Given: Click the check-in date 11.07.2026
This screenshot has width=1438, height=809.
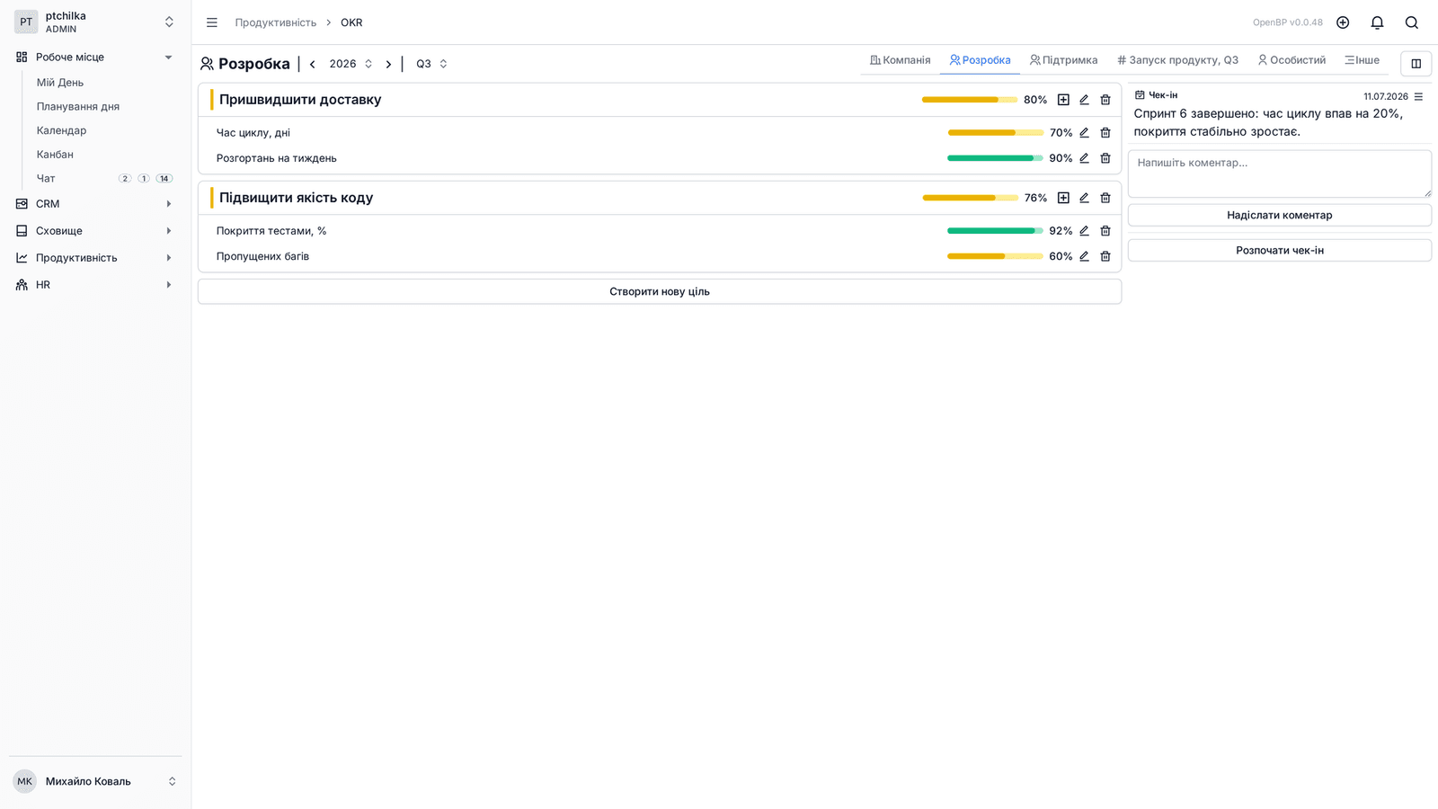Looking at the screenshot, I should [1385, 96].
